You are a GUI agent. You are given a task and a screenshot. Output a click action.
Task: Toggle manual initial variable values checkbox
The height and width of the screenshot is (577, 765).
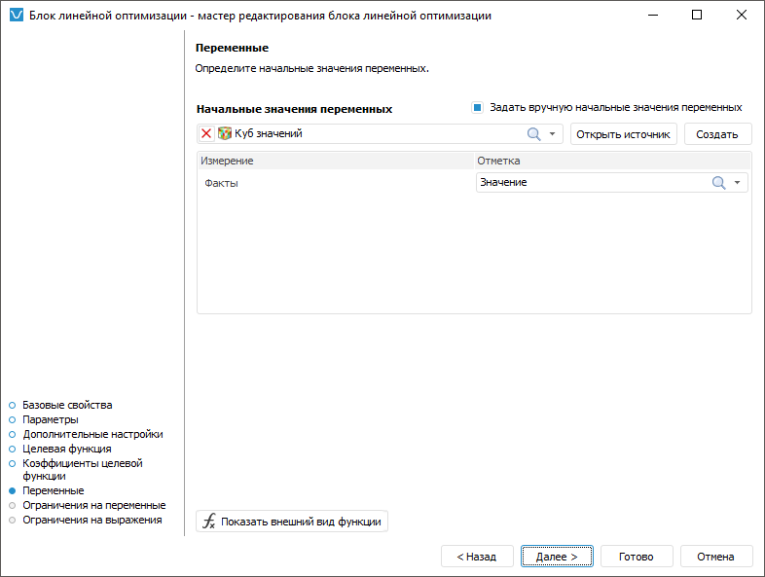(477, 108)
